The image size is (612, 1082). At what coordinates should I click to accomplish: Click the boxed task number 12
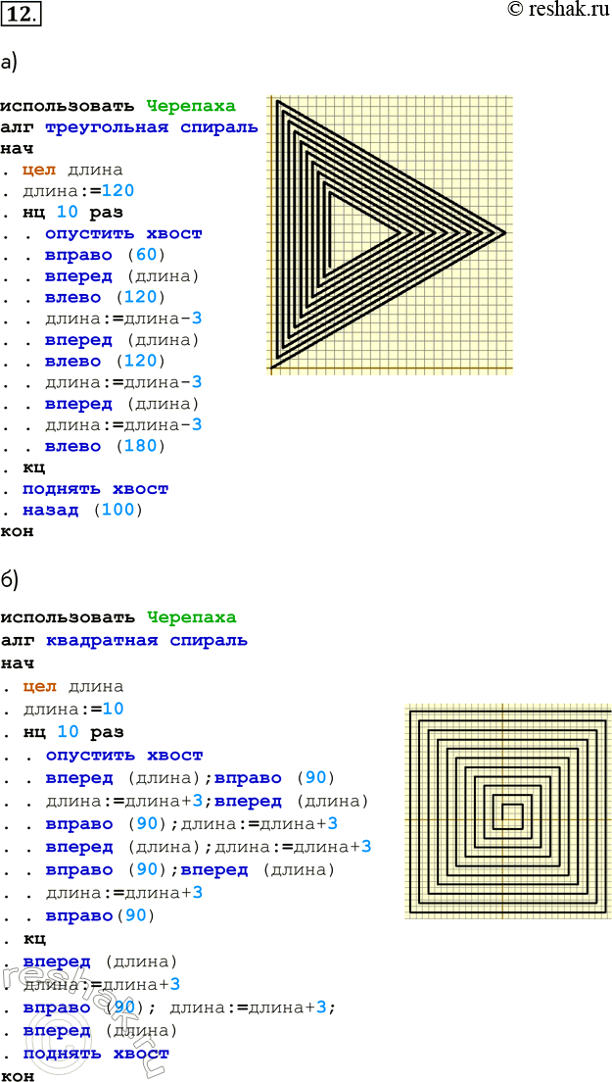pyautogui.click(x=21, y=13)
